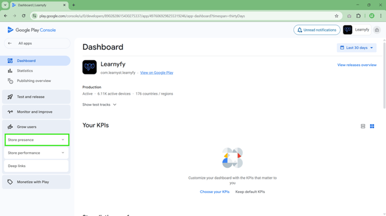386x216 pixels.
Task: Go back to All apps
Action: click(37, 43)
